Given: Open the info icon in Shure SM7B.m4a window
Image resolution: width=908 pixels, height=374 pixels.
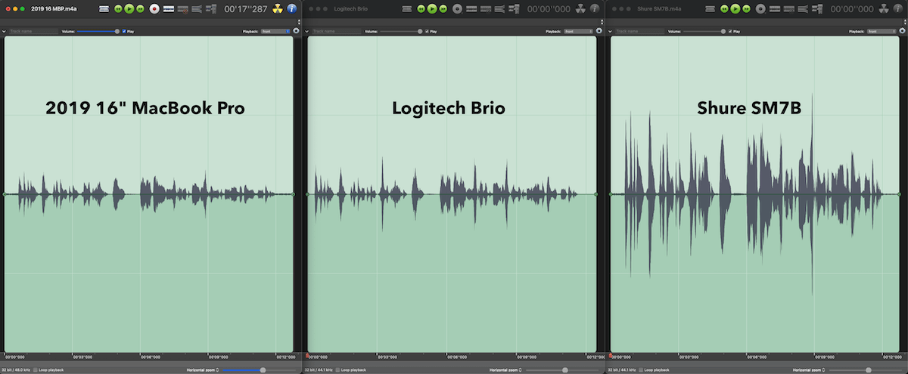Looking at the screenshot, I should (897, 9).
